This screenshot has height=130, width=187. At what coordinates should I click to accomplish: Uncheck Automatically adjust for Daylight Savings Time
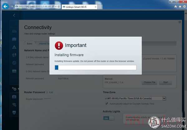click(106, 104)
